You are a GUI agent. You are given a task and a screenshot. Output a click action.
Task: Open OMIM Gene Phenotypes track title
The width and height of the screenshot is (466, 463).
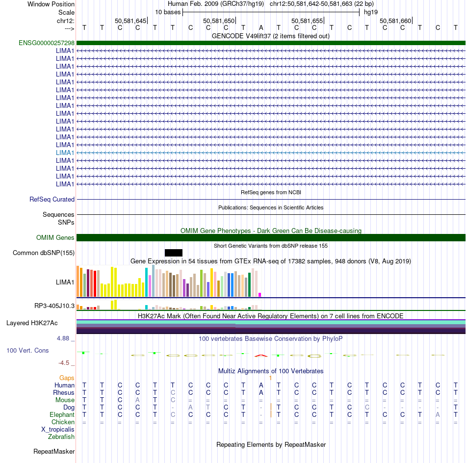[271, 231]
